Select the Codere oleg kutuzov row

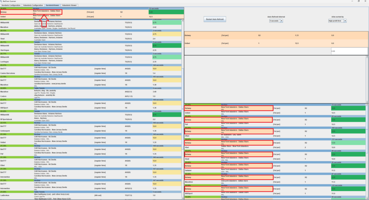(x=91, y=96)
